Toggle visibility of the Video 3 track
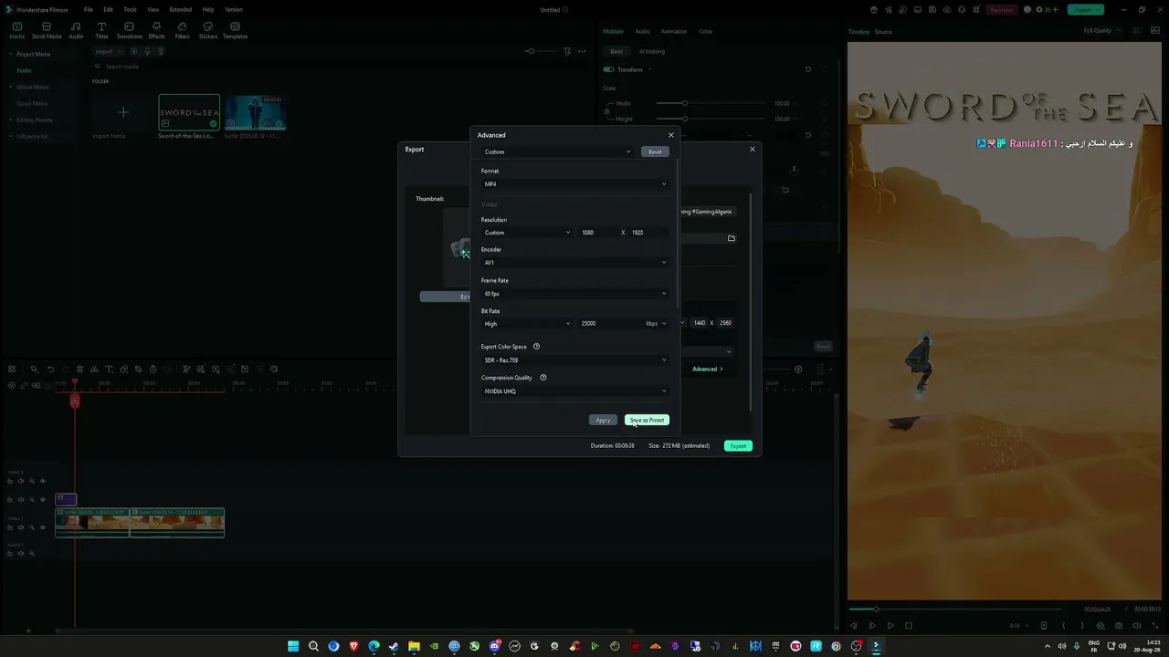1169x657 pixels. click(x=43, y=481)
